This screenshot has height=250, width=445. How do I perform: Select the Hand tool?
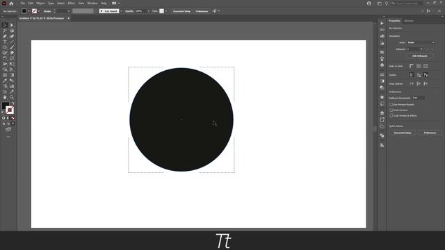(5, 97)
